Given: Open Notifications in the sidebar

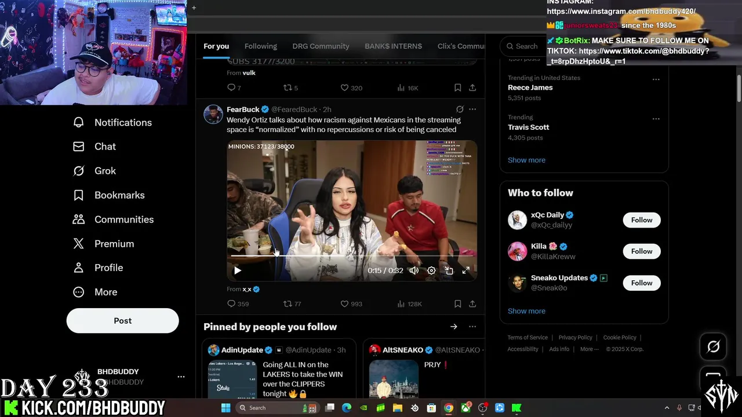Looking at the screenshot, I should [112, 122].
